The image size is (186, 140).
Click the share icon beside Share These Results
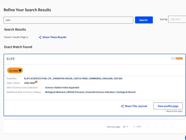point(40,37)
